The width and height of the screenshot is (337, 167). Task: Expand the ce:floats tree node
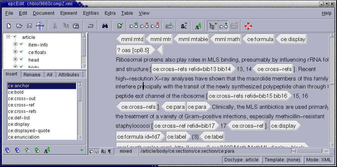15,52
